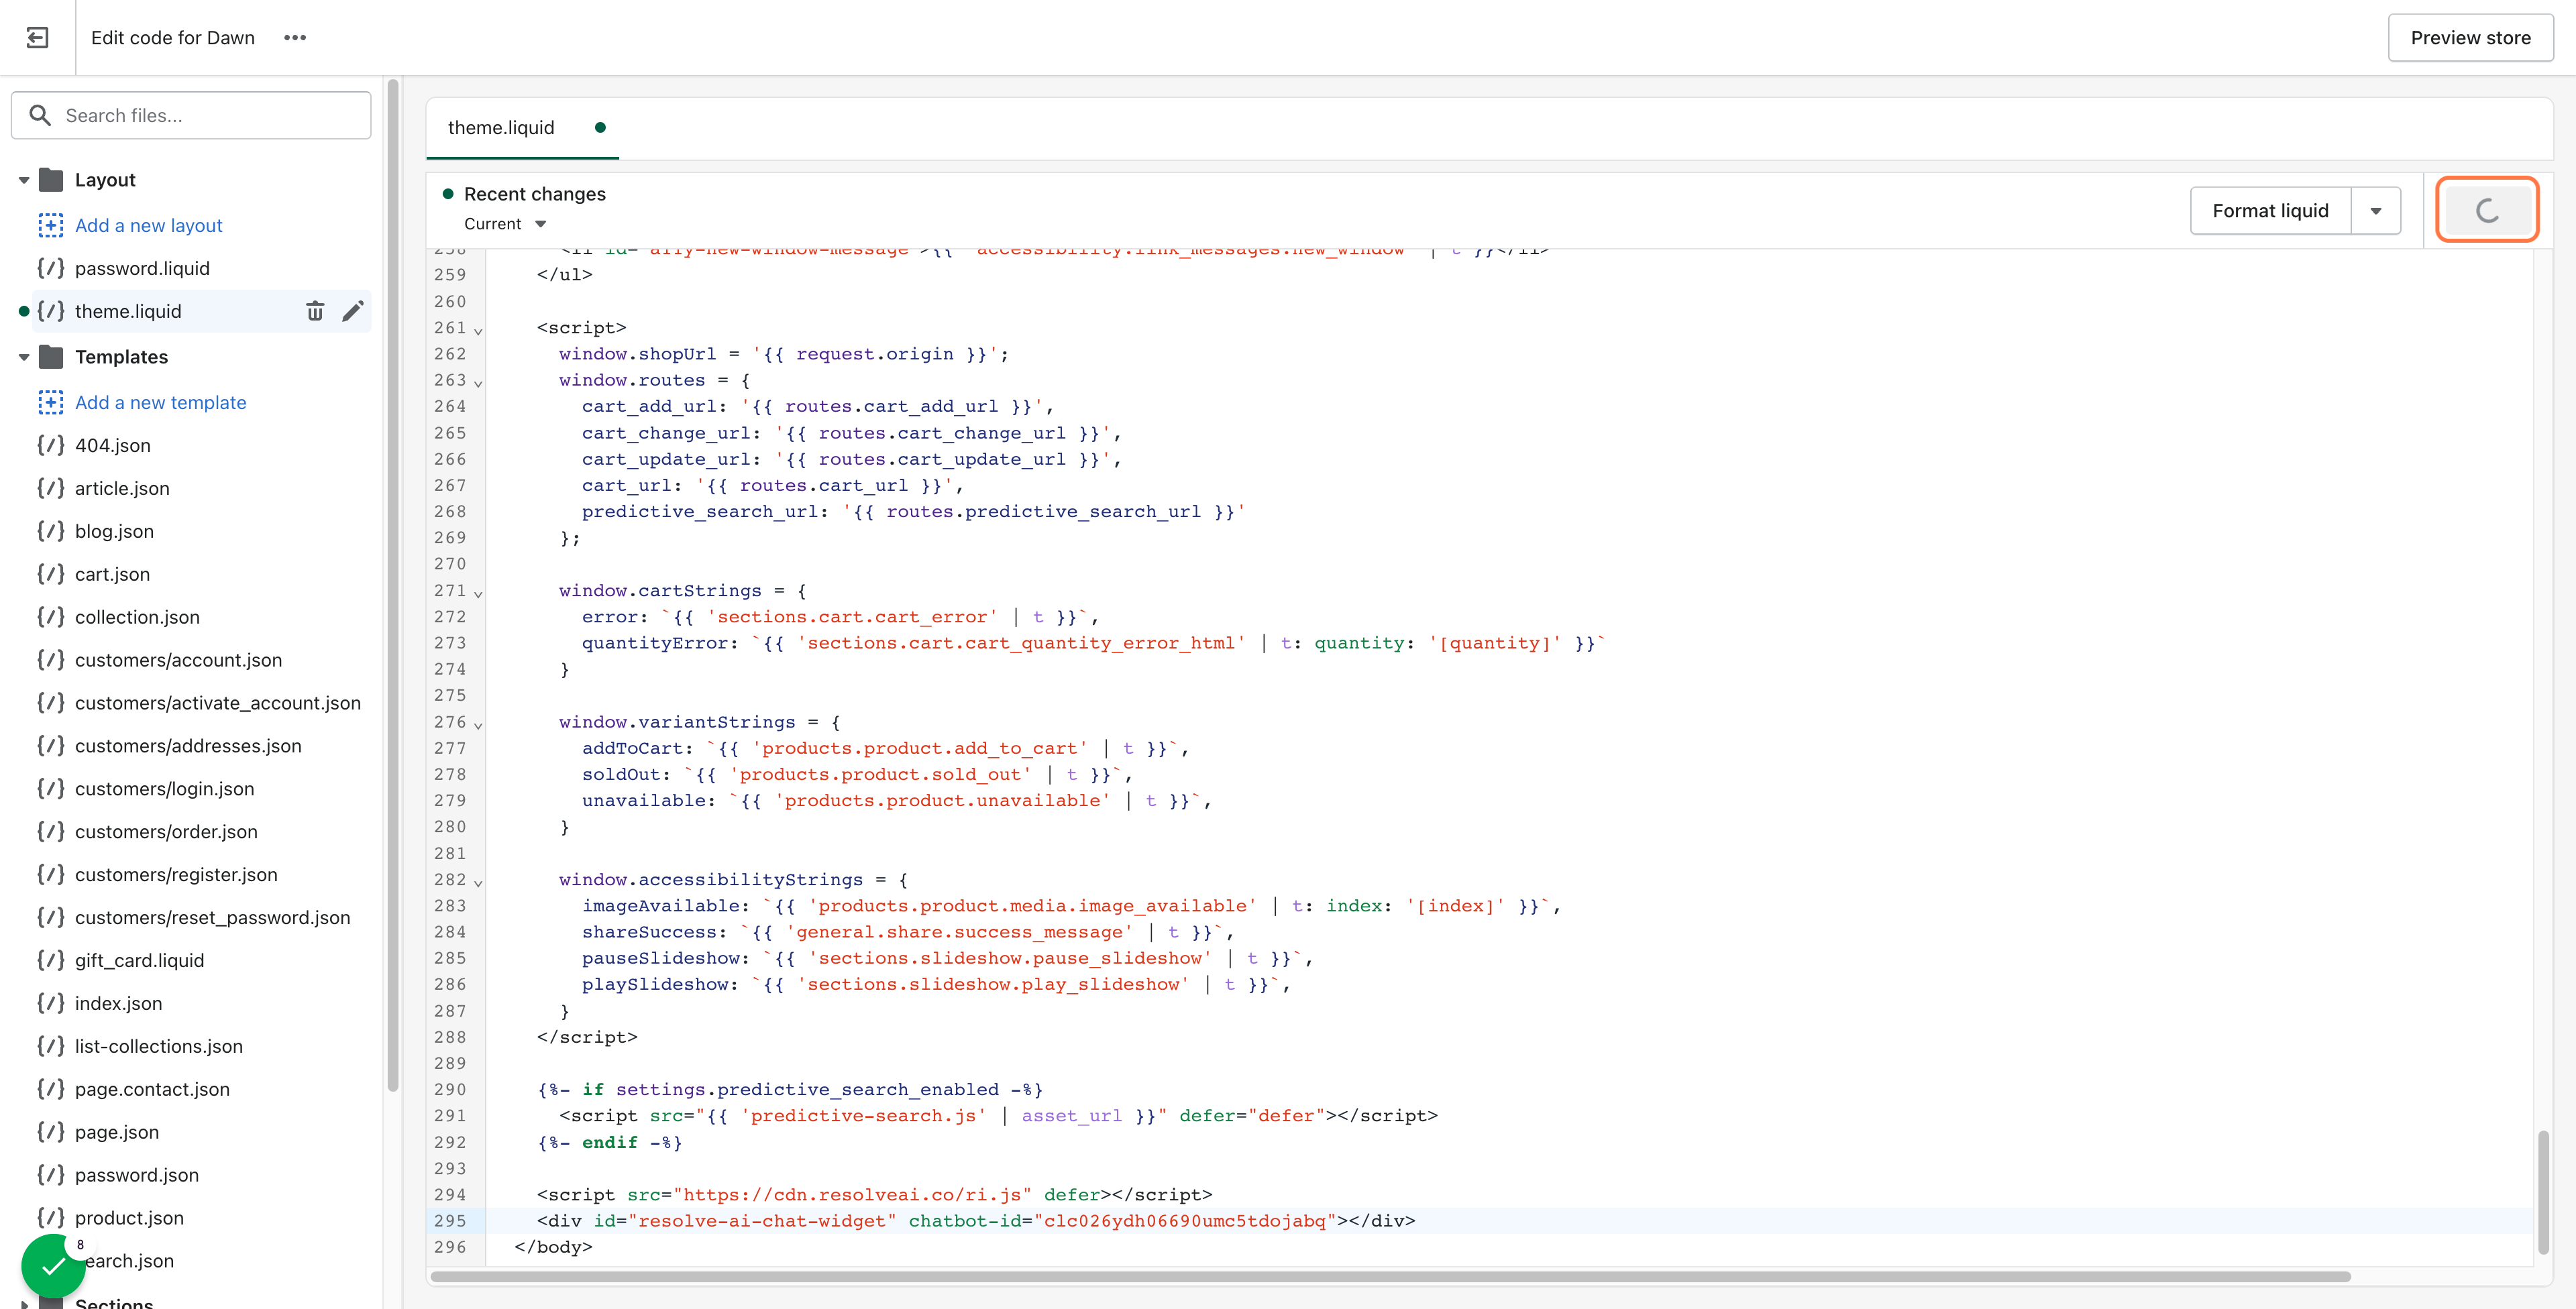Click the file icon beside password.liquid
2576x1309 pixels.
click(x=51, y=269)
